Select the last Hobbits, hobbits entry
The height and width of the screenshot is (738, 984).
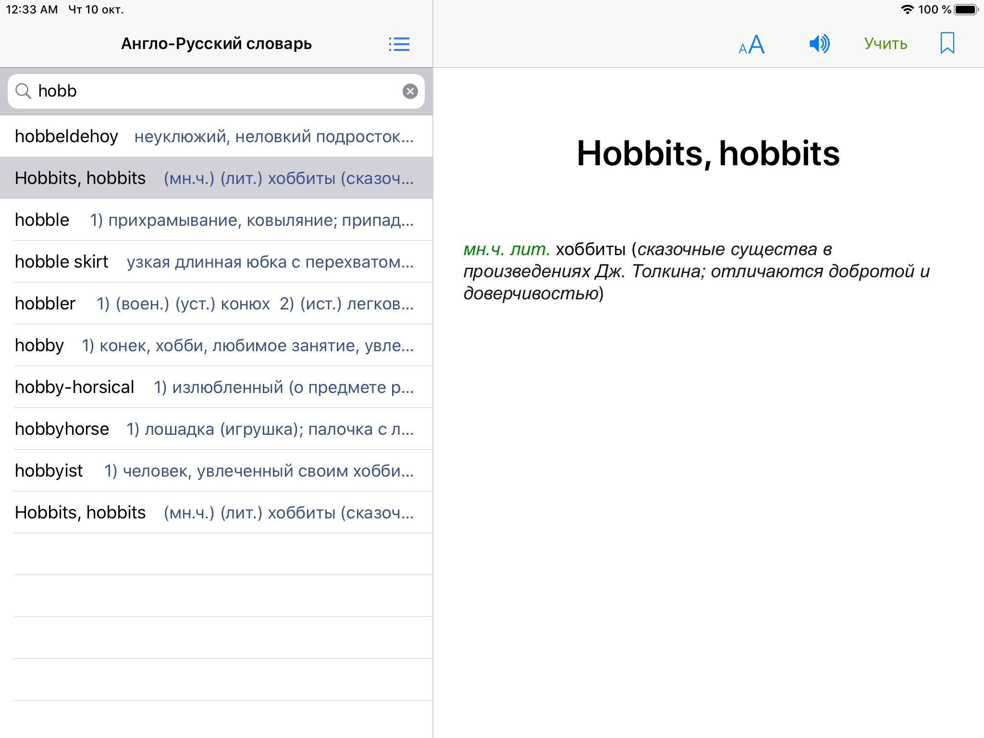[x=216, y=513]
